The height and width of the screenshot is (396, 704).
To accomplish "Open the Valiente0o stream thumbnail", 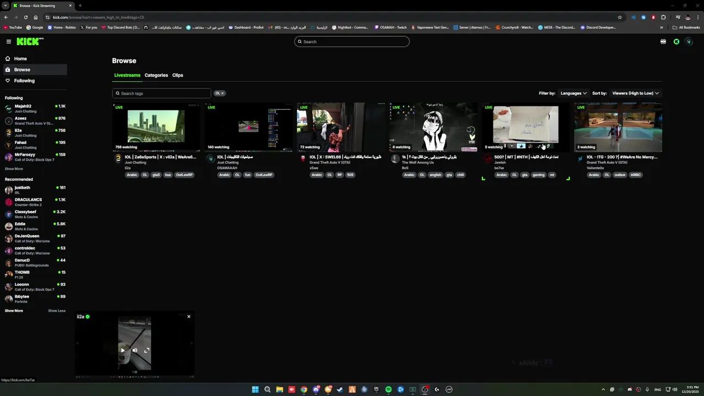I will [618, 127].
